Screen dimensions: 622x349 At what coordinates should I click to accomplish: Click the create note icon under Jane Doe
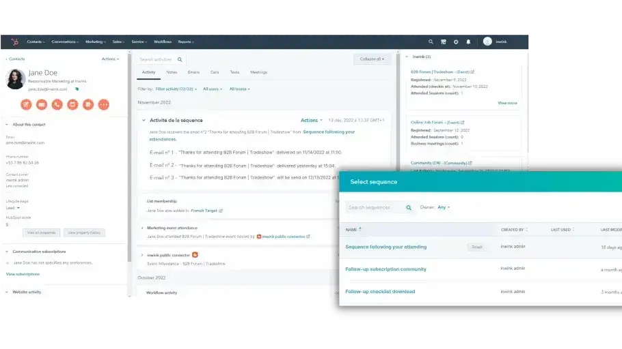click(26, 104)
